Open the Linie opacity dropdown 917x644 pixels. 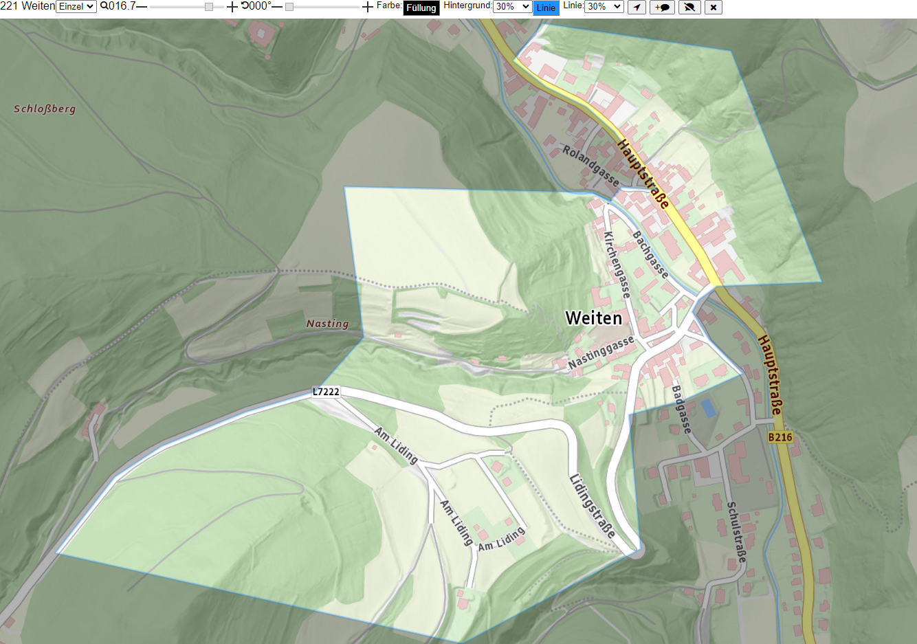coord(604,6)
